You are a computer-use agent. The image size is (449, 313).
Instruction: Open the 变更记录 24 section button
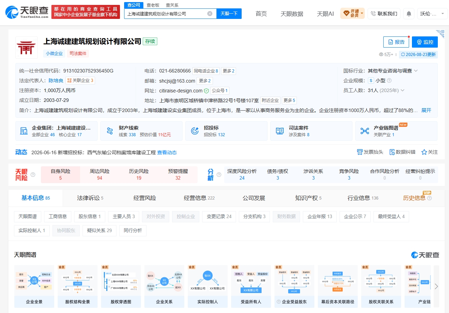(x=219, y=216)
